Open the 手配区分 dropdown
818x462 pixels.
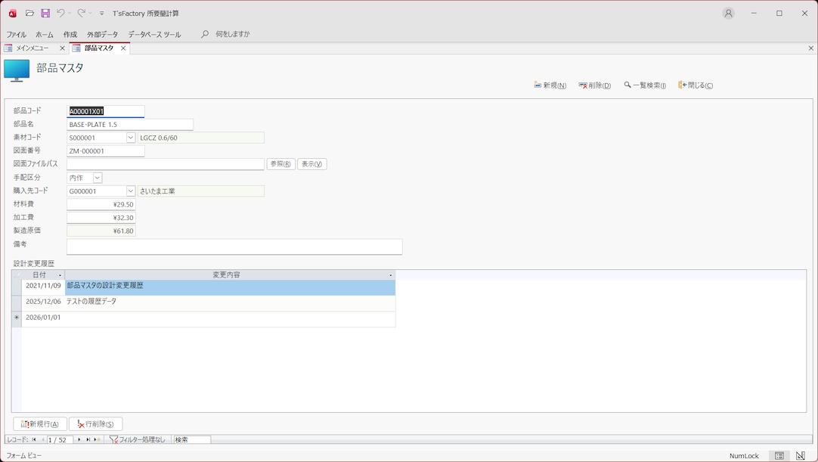(x=97, y=178)
